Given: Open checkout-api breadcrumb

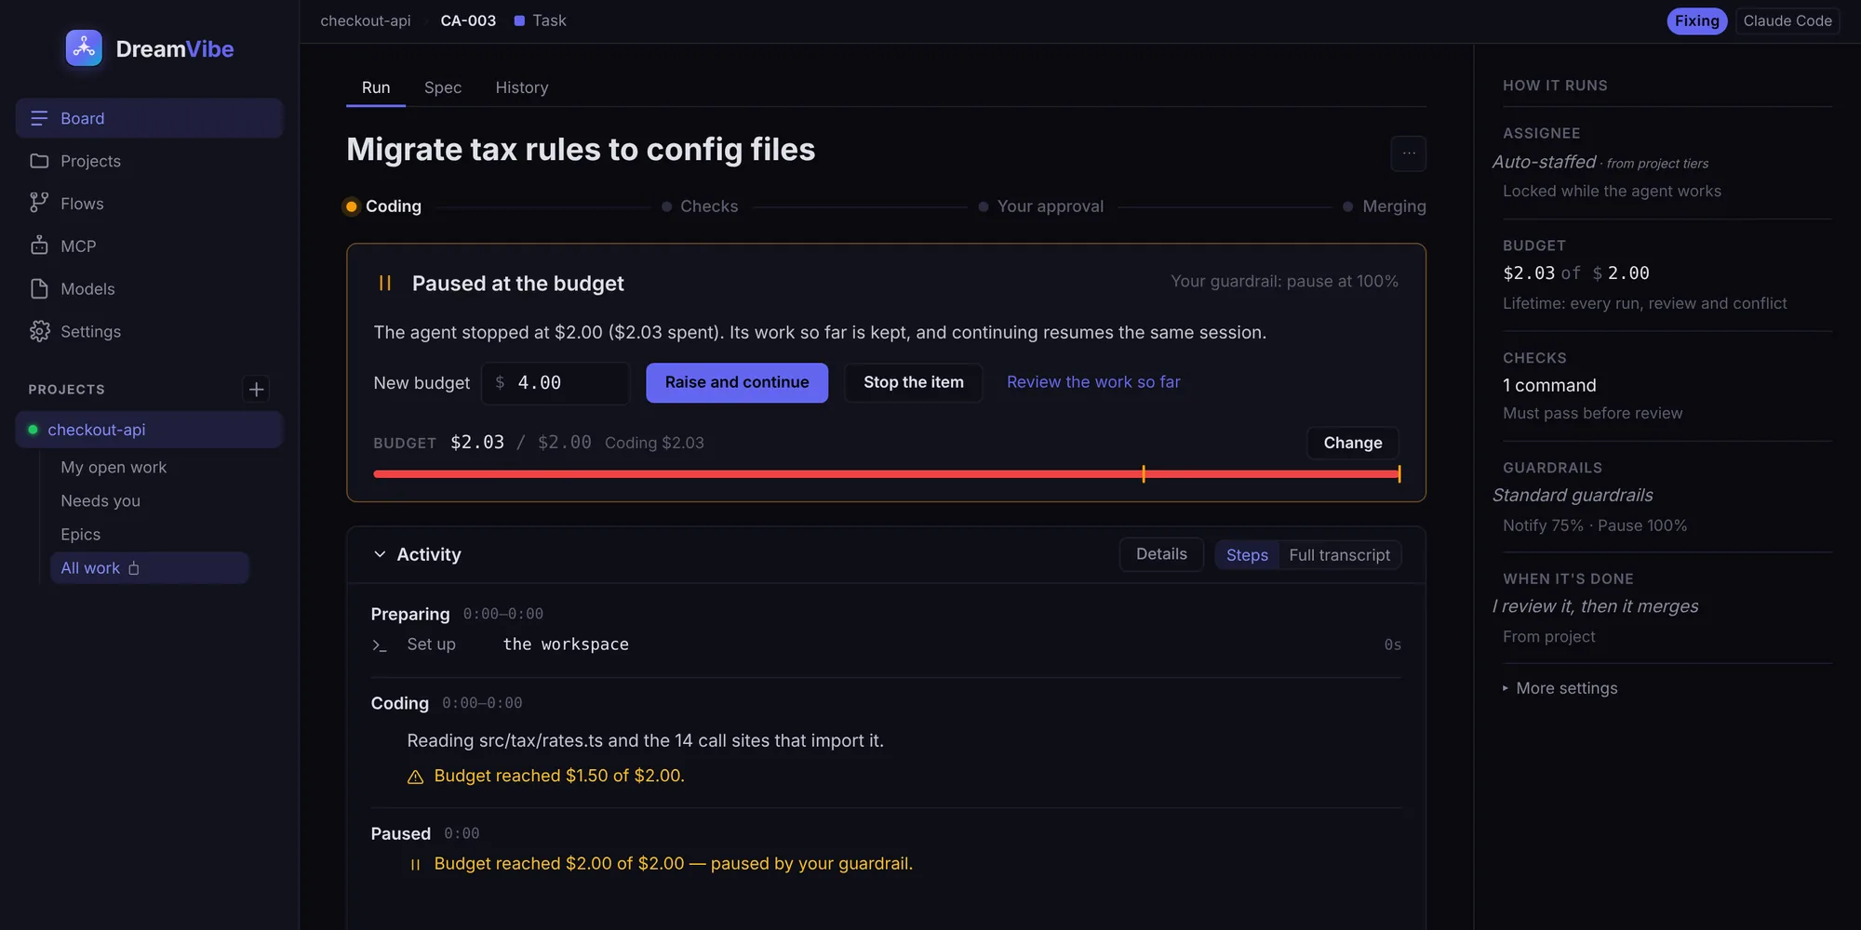Looking at the screenshot, I should [x=366, y=20].
